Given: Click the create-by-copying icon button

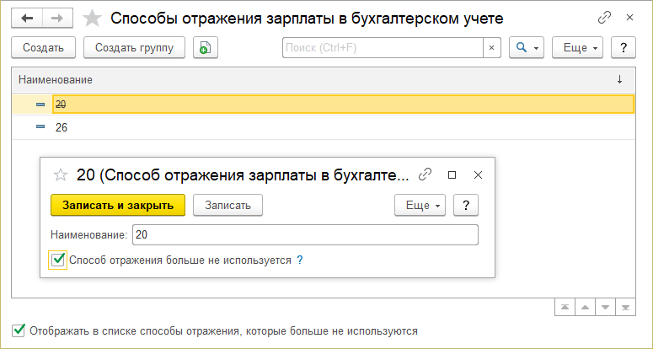Looking at the screenshot, I should 205,48.
